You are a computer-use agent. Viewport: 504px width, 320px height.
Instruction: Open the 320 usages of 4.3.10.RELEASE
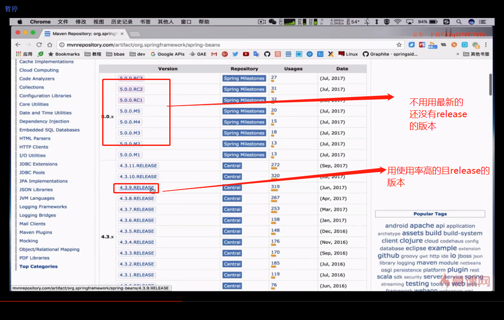pyautogui.click(x=275, y=176)
